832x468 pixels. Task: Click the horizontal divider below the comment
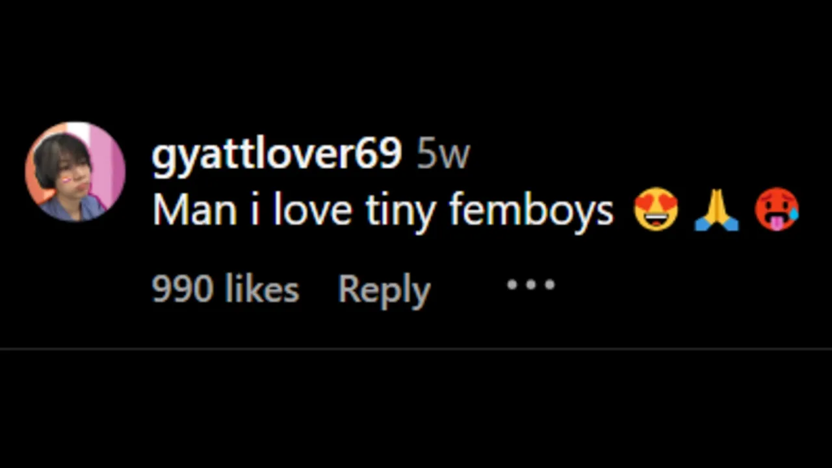coord(416,349)
